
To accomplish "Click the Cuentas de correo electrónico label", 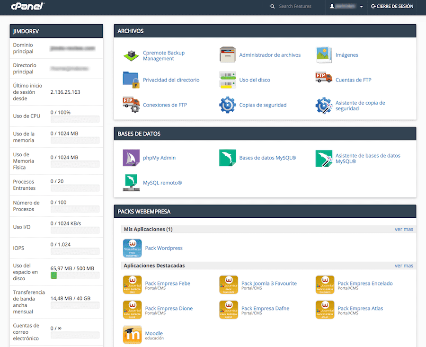I will (x=26, y=332).
